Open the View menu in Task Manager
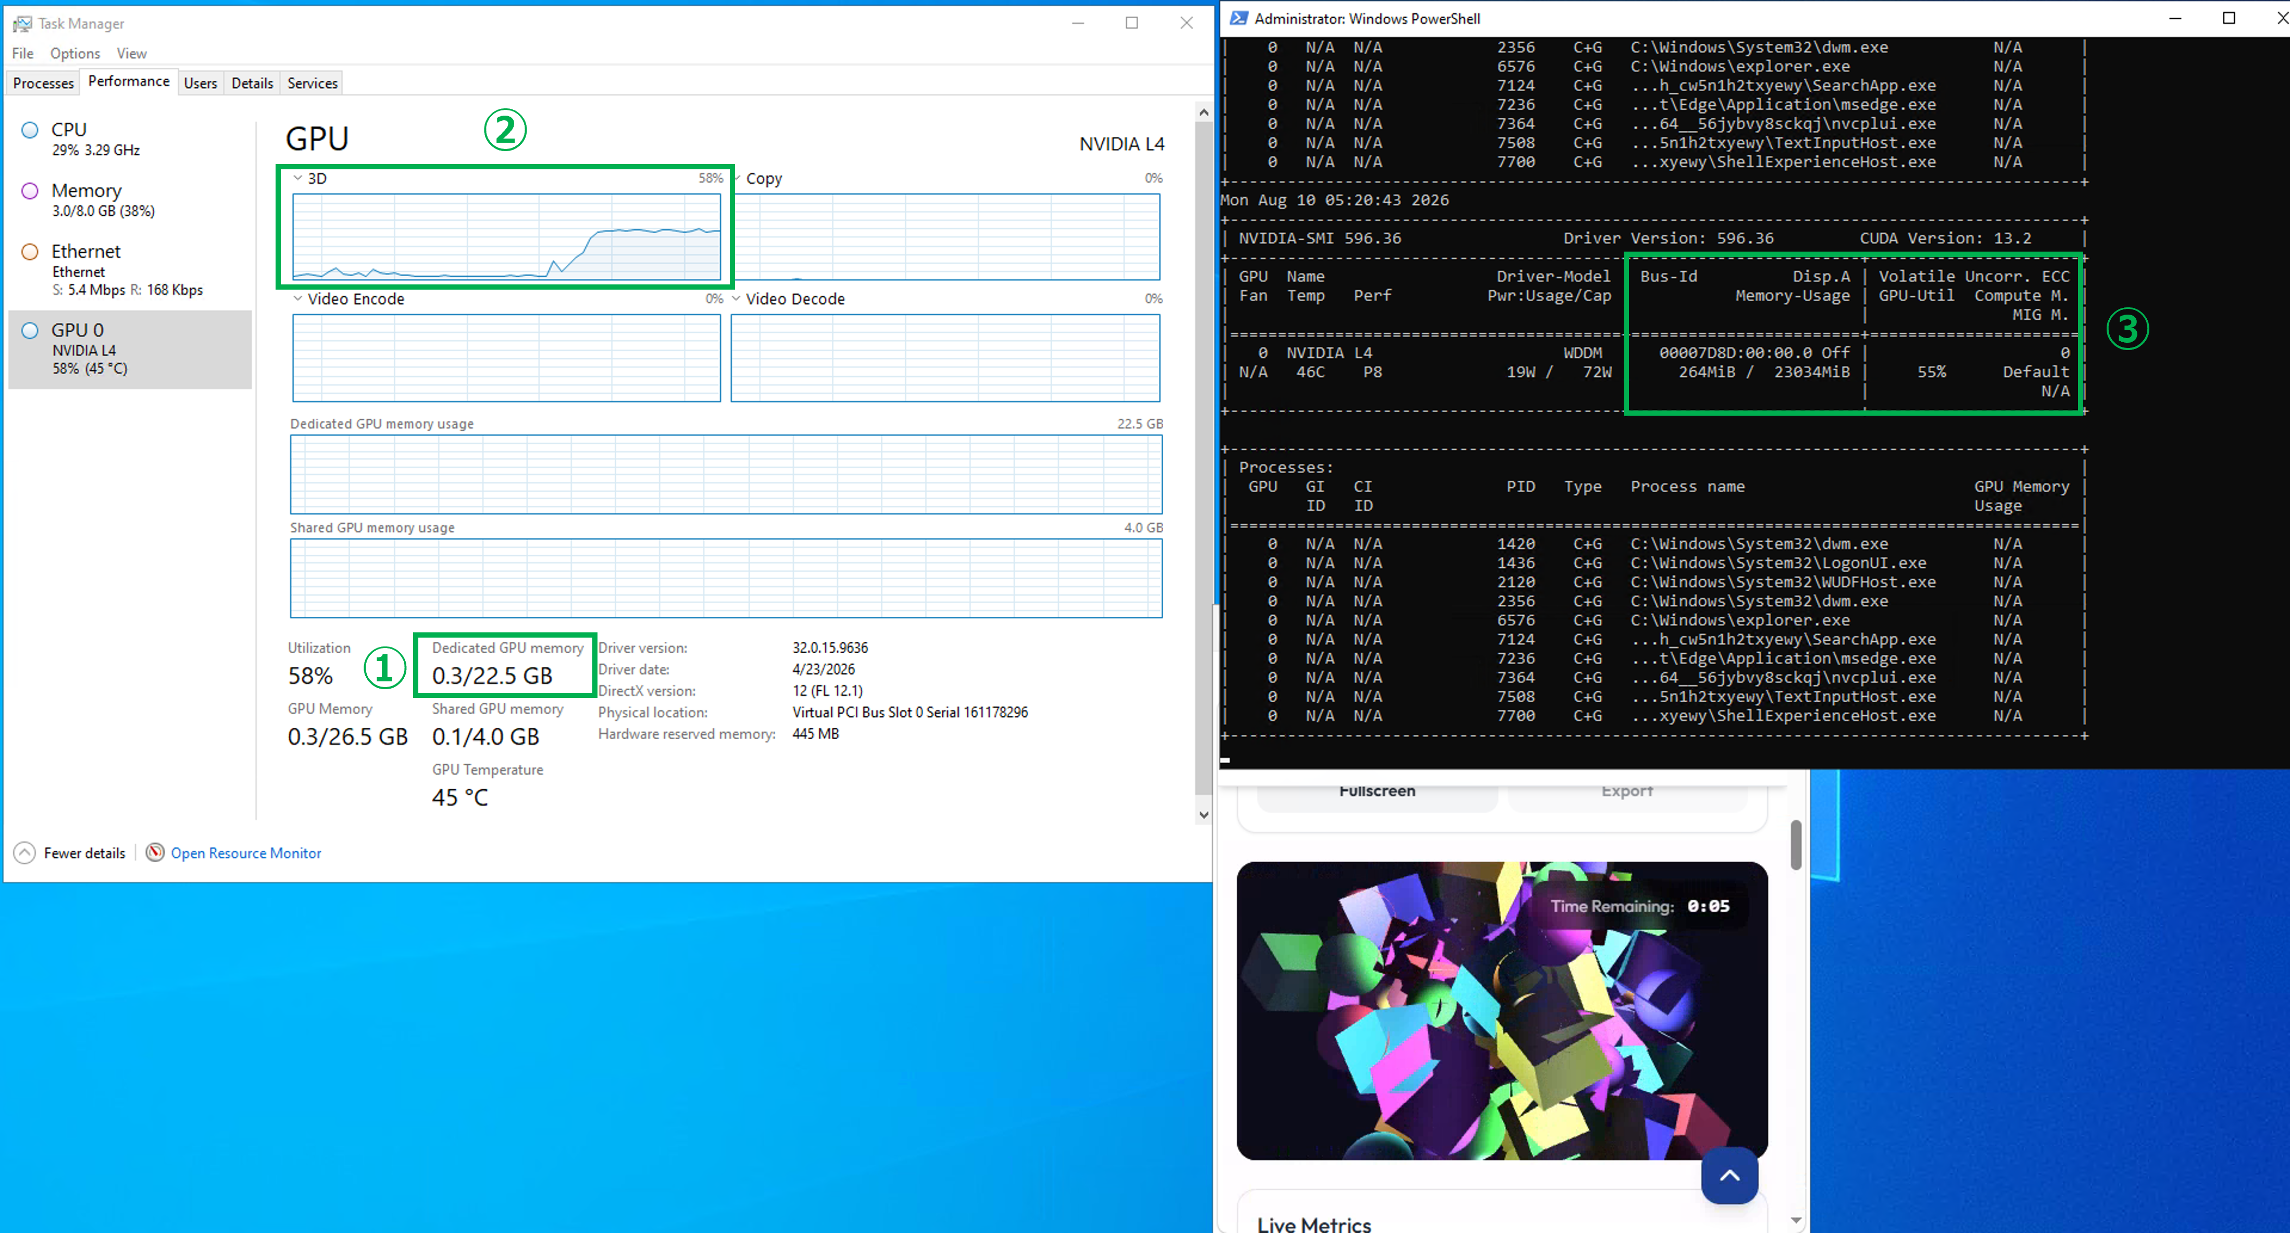This screenshot has width=2290, height=1233. coord(132,53)
